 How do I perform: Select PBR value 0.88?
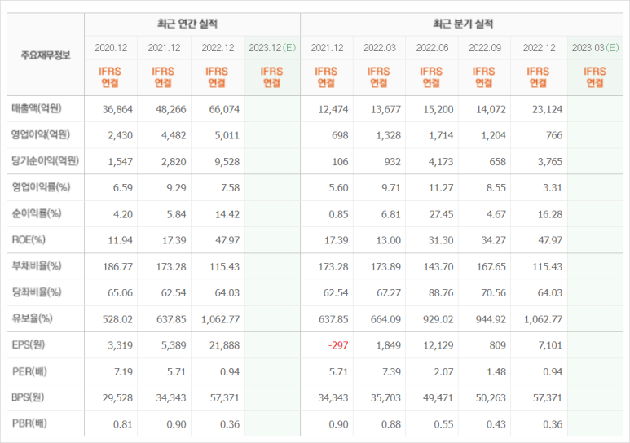click(x=391, y=424)
